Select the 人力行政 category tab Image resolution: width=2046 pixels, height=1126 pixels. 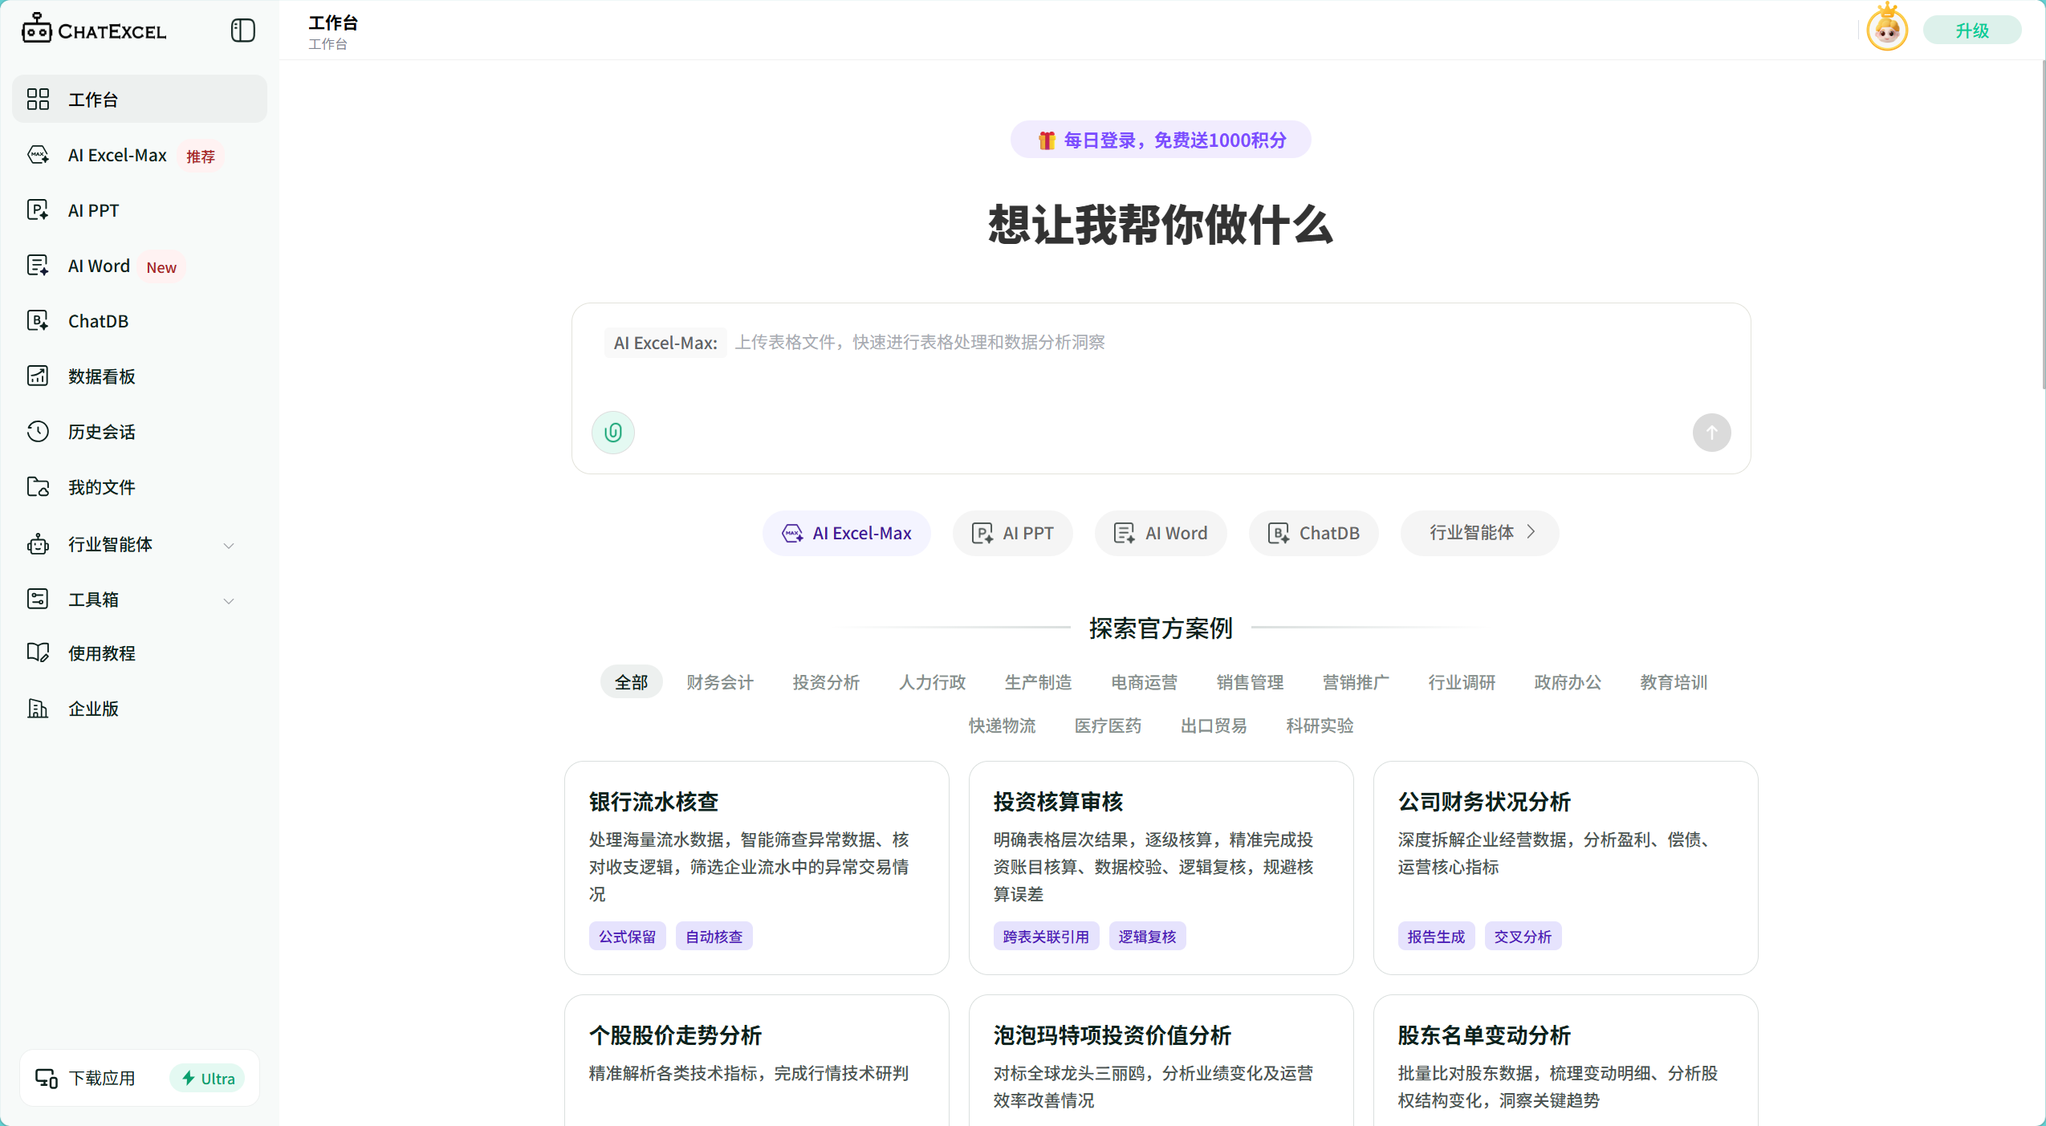(x=932, y=682)
